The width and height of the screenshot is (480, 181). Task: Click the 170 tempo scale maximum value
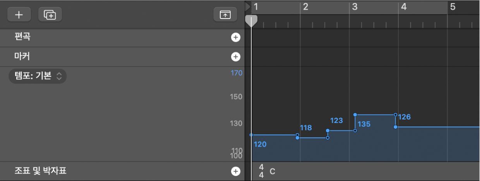tap(237, 72)
